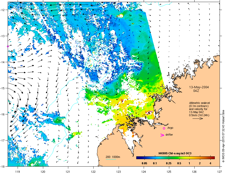Viewport: 225px width, 174px height.
Task: Click the colorbar value 4
Action: (x=210, y=163)
